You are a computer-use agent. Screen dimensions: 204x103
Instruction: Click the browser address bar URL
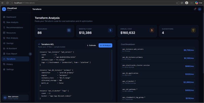(25, 3)
